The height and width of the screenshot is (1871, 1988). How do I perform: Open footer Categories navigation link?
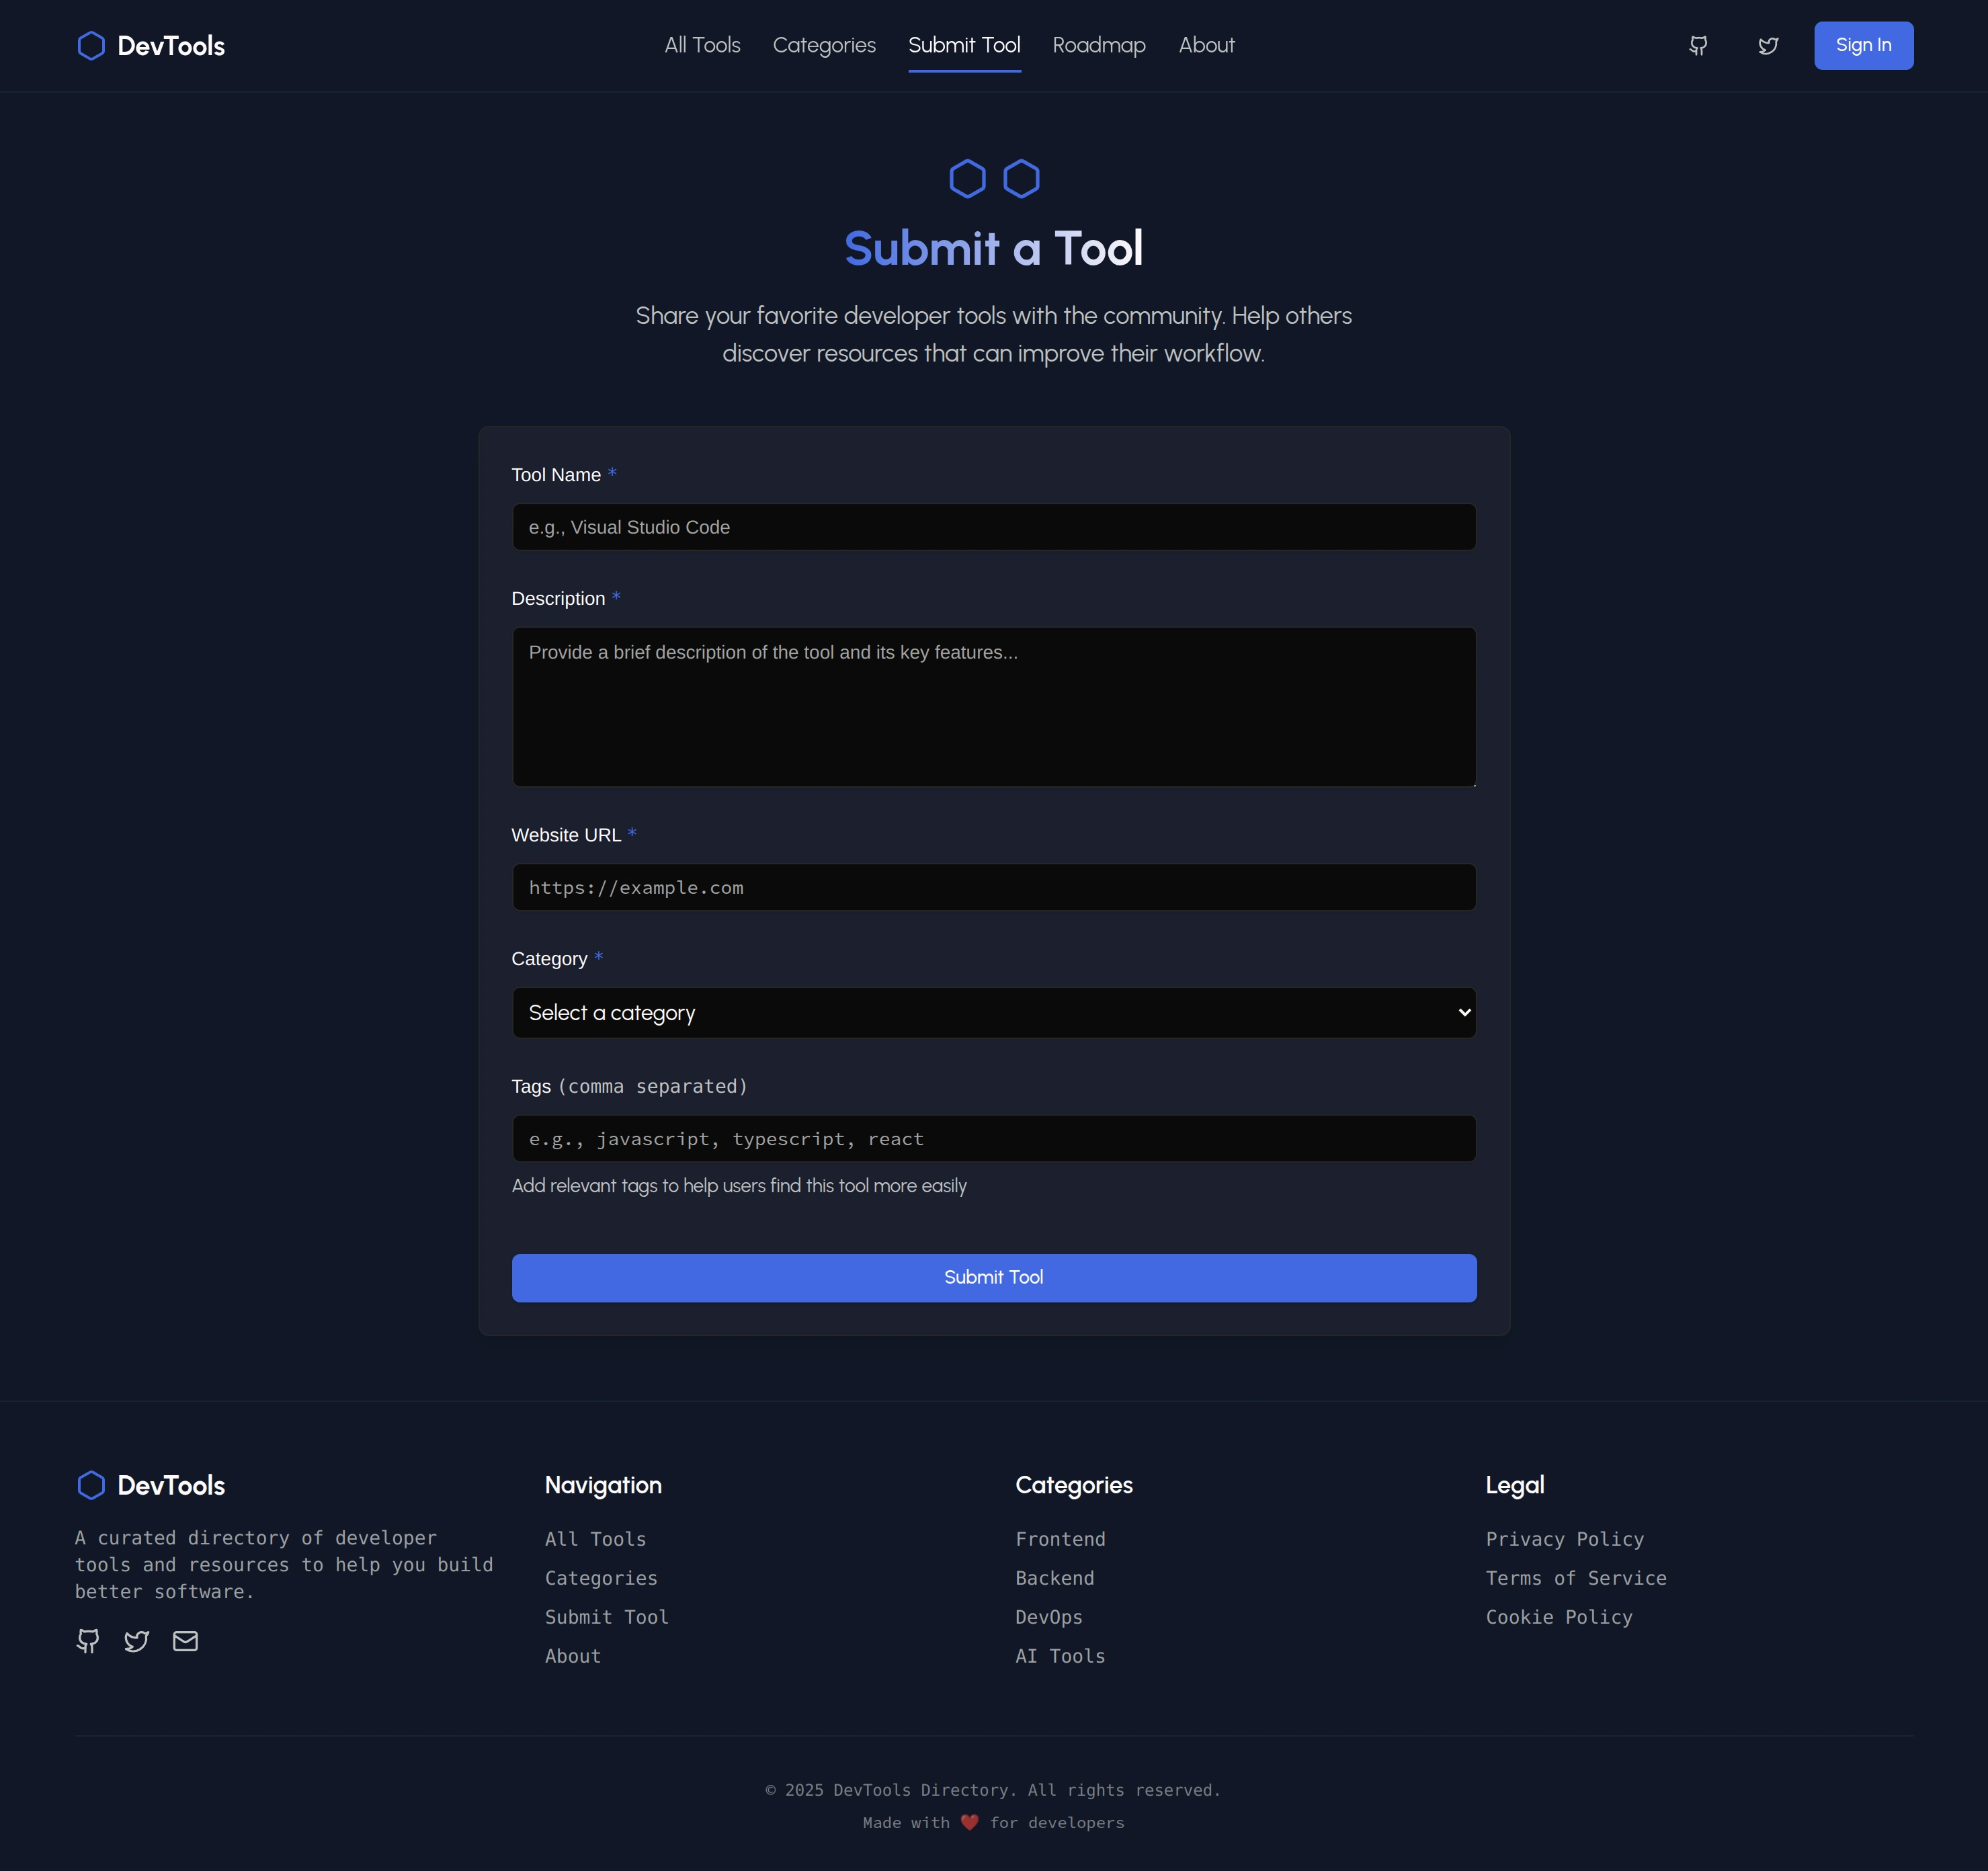601,1578
